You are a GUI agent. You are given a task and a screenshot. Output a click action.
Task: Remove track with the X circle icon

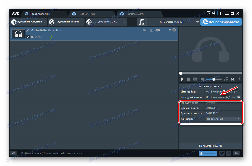click(x=174, y=30)
